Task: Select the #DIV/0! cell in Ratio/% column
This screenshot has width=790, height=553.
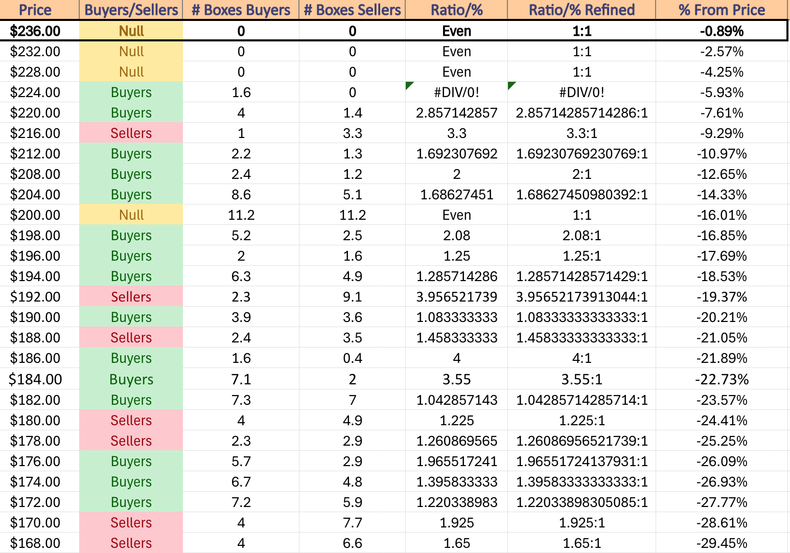Action: click(x=456, y=92)
